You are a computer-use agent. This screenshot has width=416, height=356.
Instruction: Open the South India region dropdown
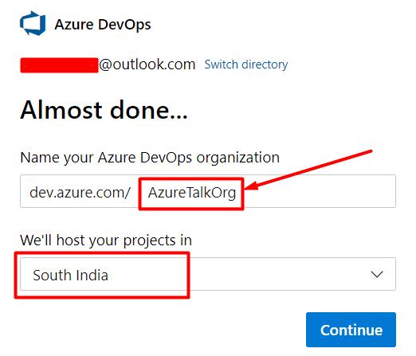tap(208, 274)
